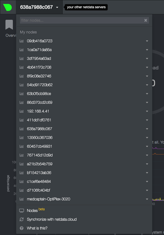
Task: Click chart icon next to 13560c367036
Action: (22, 138)
